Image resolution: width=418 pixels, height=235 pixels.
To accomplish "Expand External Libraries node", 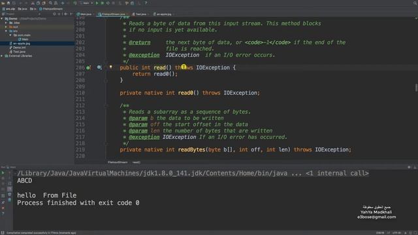I will [x=2, y=56].
